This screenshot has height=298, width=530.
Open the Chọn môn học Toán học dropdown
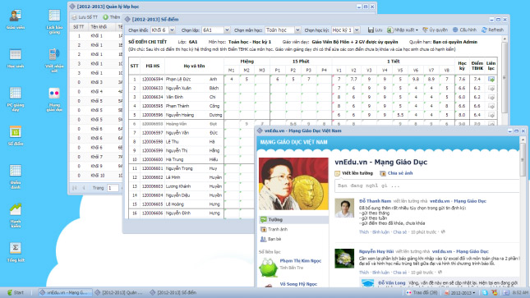click(297, 30)
